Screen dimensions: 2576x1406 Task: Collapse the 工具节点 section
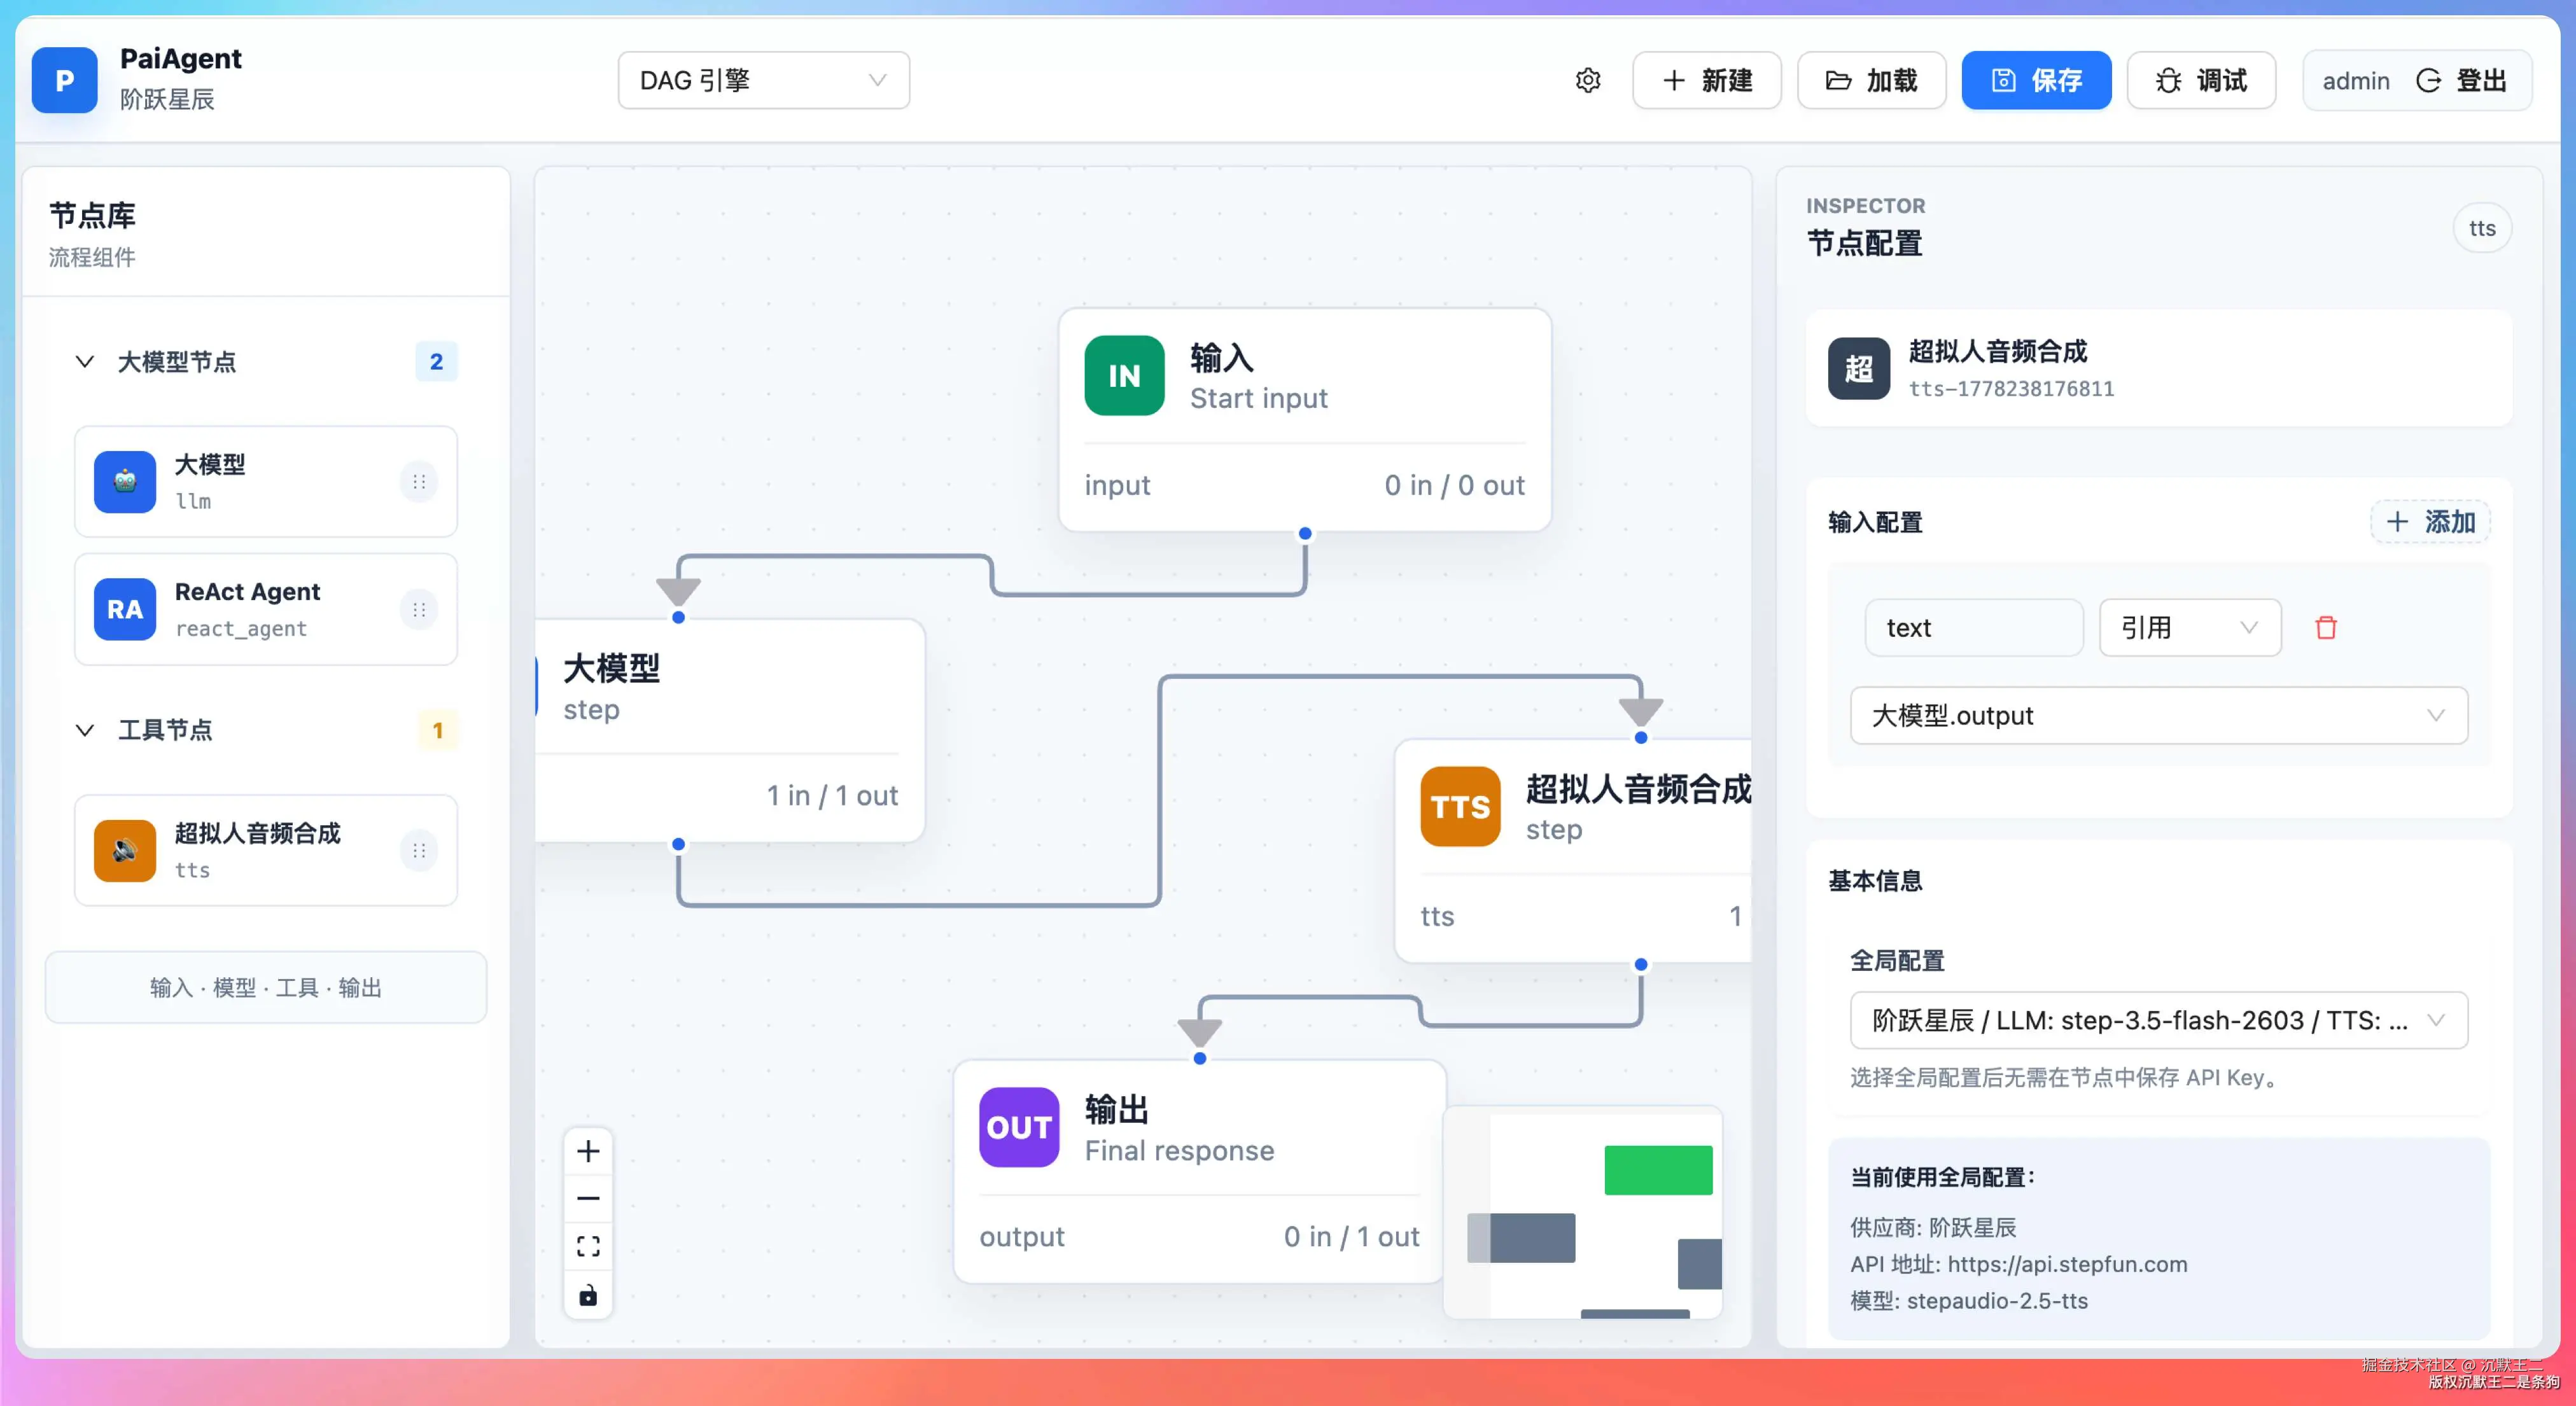85,730
